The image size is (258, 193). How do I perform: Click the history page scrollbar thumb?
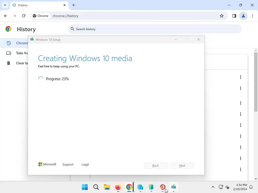(256, 82)
